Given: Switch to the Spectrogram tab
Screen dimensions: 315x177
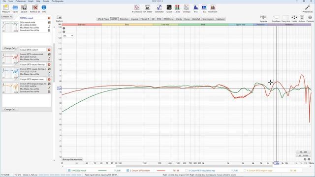Looking at the screenshot, I should coord(208,19).
